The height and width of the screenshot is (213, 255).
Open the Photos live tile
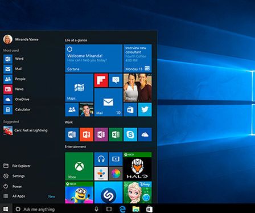click(138, 88)
